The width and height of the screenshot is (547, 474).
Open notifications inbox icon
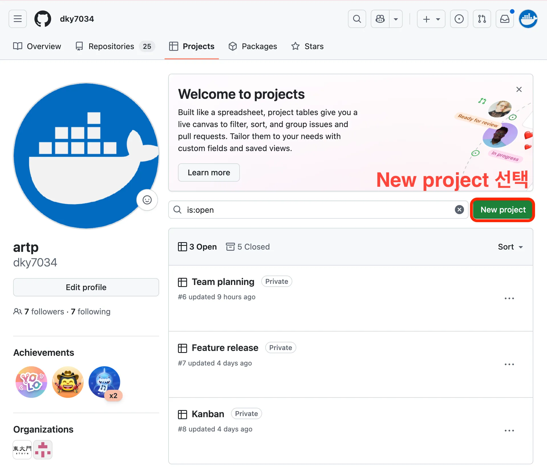tap(505, 19)
